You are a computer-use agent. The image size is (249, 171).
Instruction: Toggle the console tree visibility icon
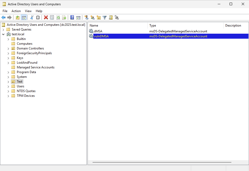pos(24,17)
